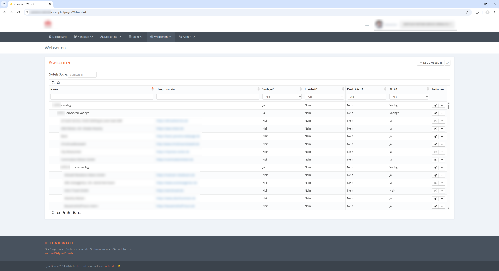499x271 pixels.
Task: Export the table to Excel
Action: tap(64, 213)
